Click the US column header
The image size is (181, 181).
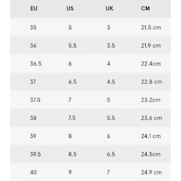coord(70,9)
